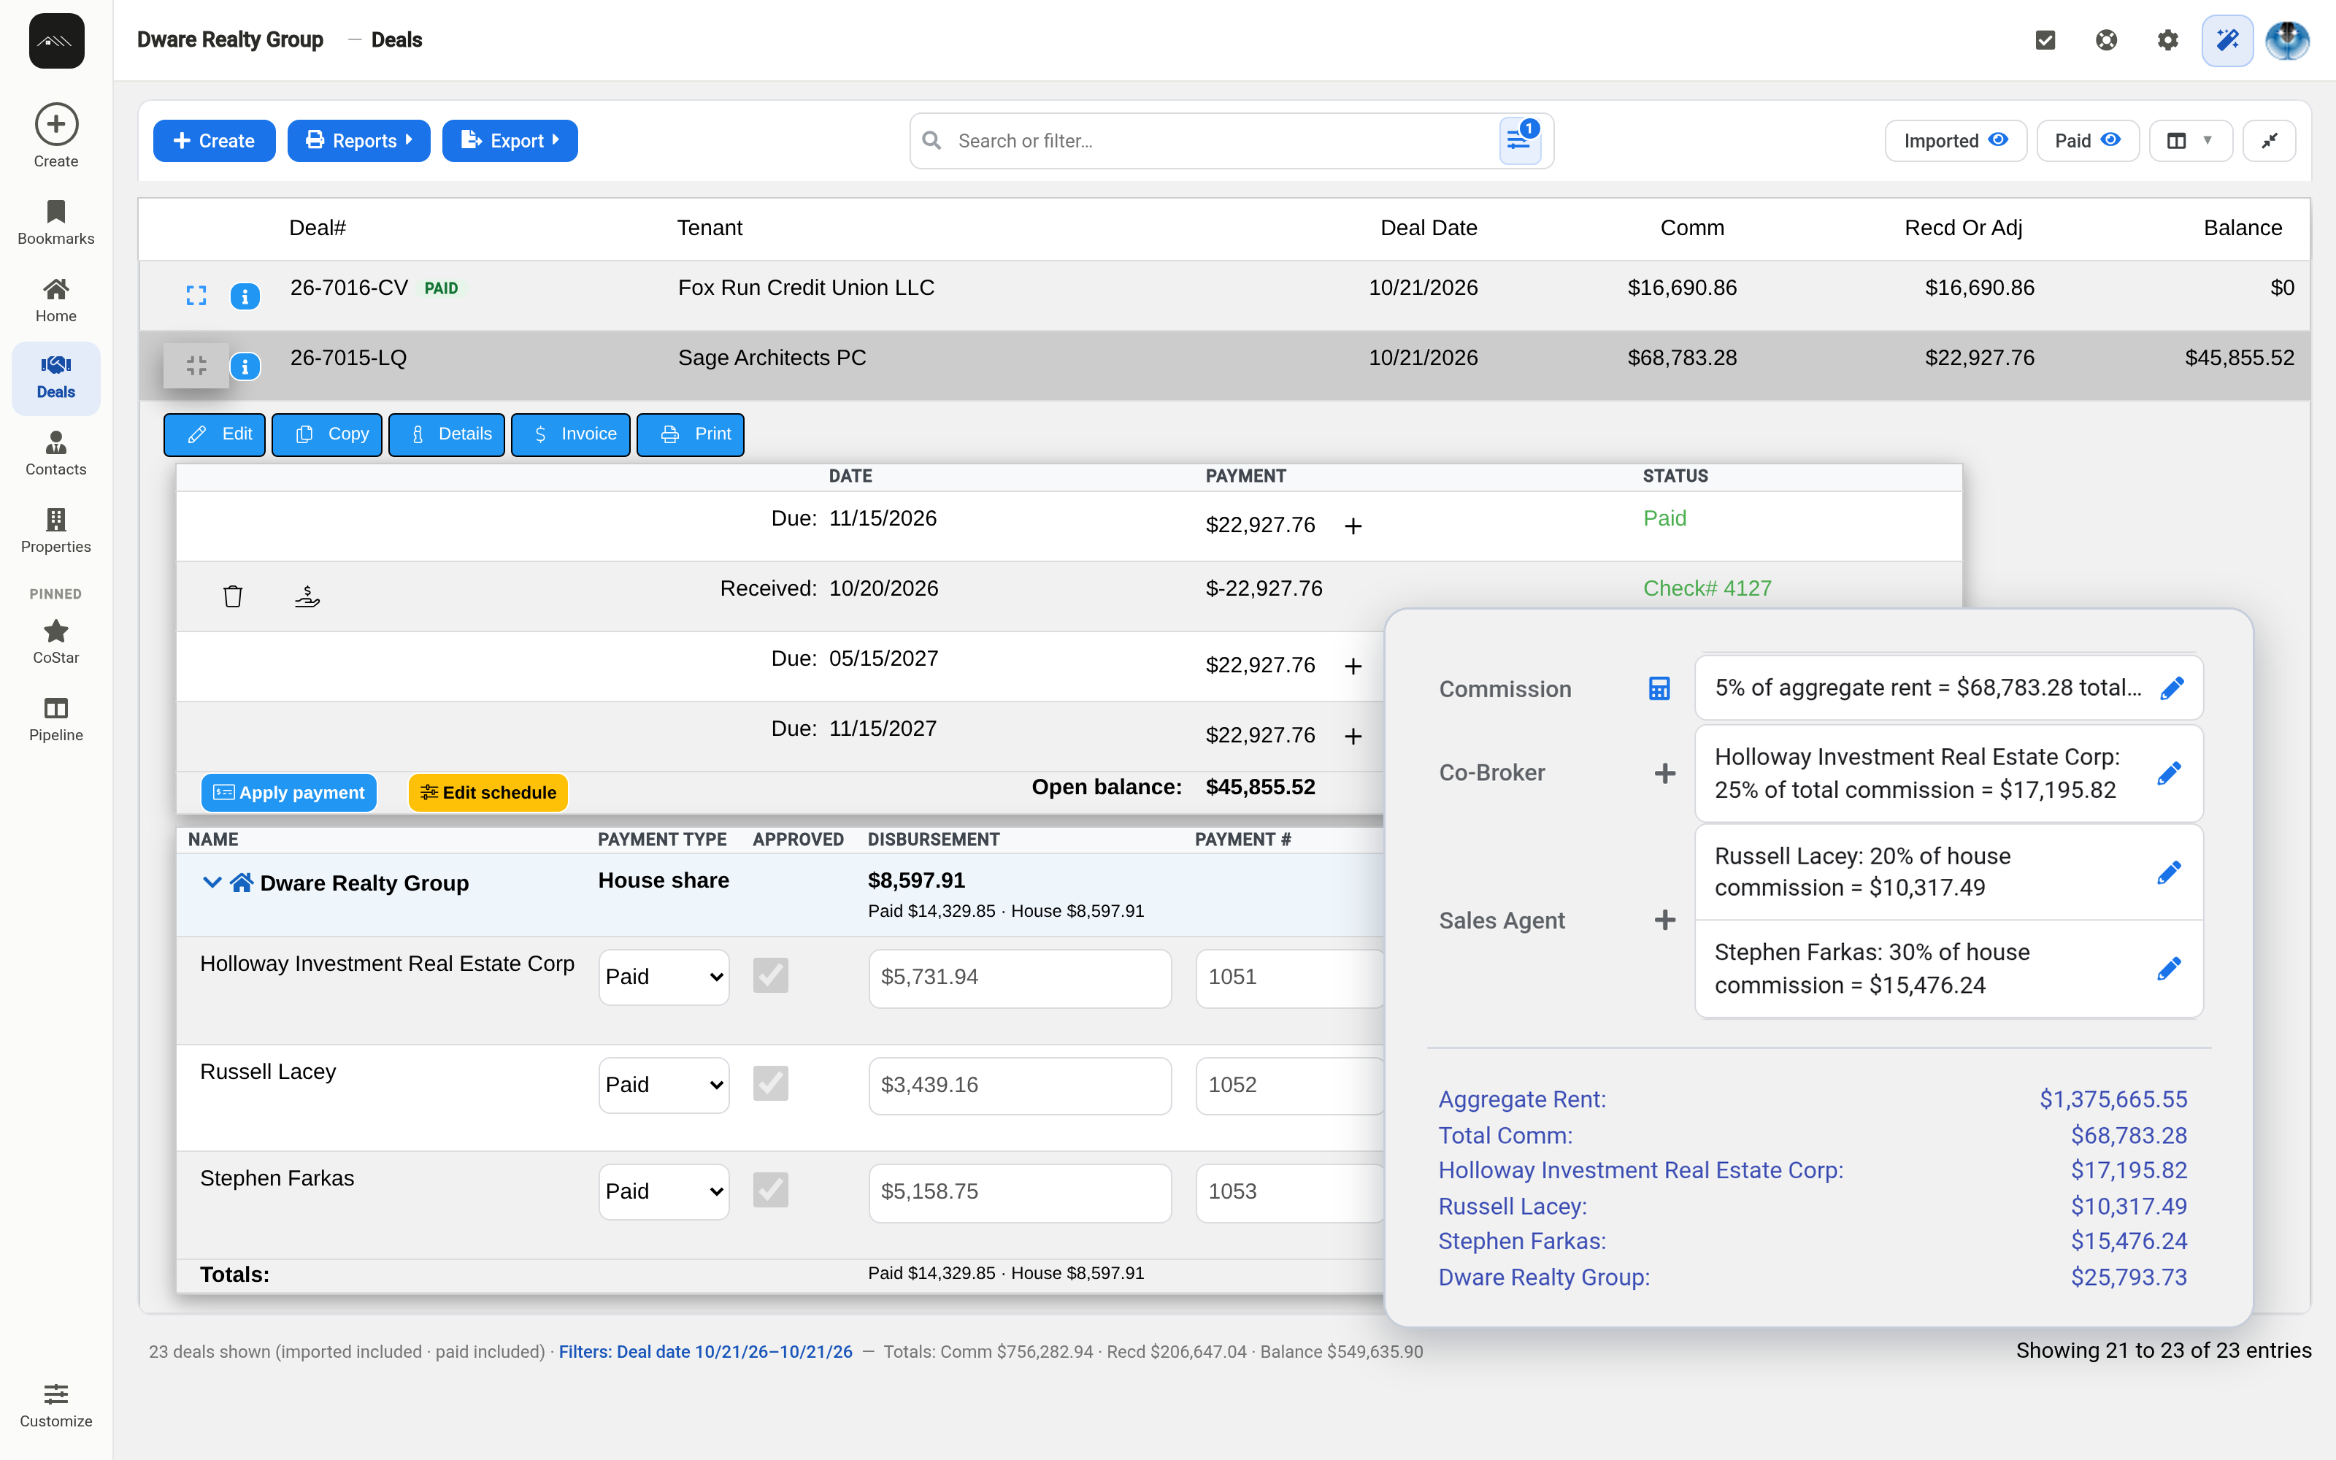This screenshot has width=2336, height=1460.
Task: Open the Reports menu button
Action: point(359,141)
